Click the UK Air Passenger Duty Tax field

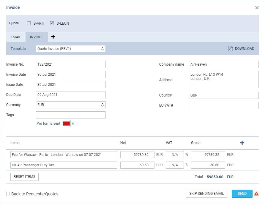point(64,165)
